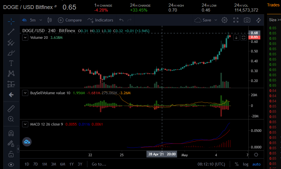Select the crosshair cursor tool

point(11,21)
